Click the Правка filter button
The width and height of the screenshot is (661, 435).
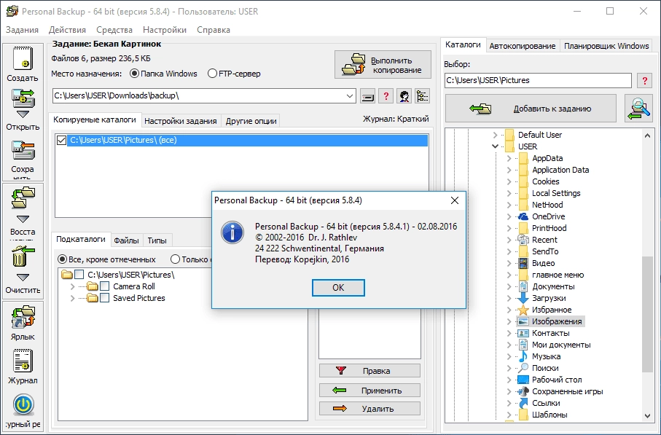pyautogui.click(x=369, y=371)
